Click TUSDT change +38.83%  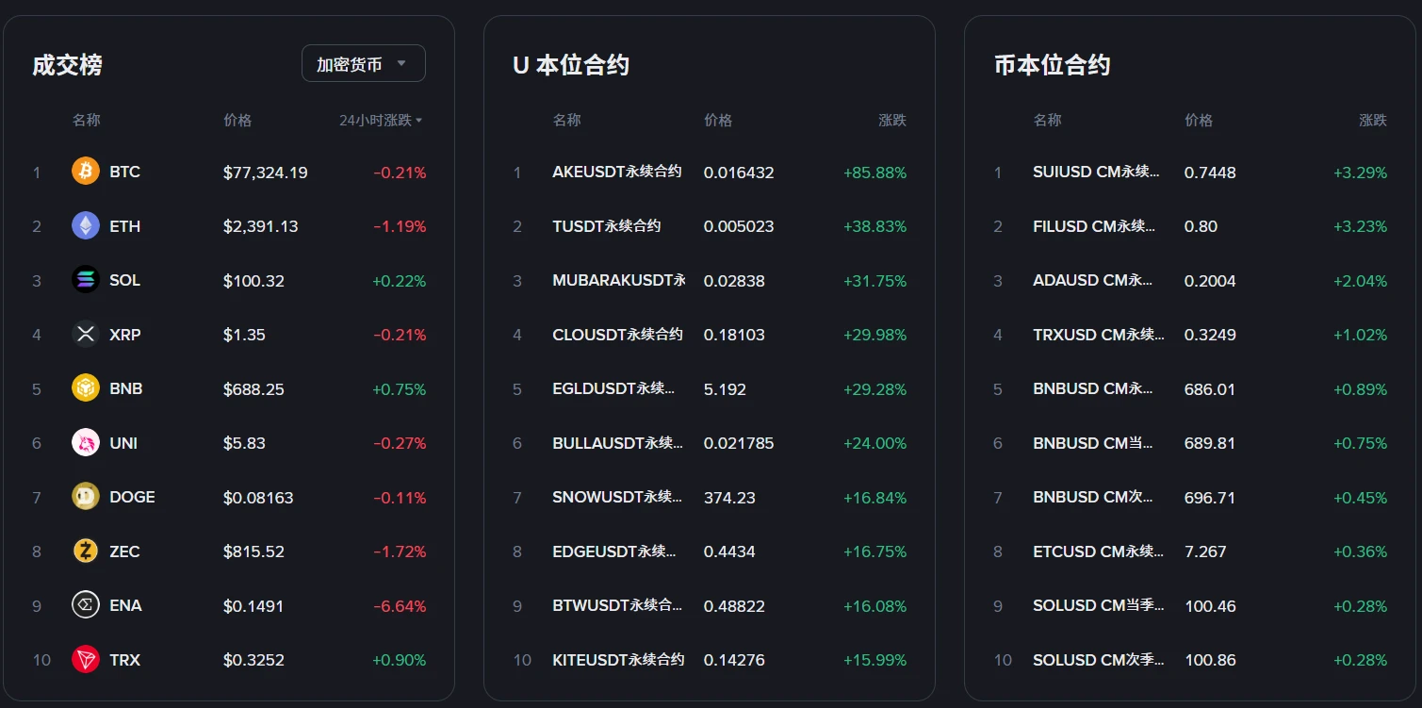tap(875, 226)
